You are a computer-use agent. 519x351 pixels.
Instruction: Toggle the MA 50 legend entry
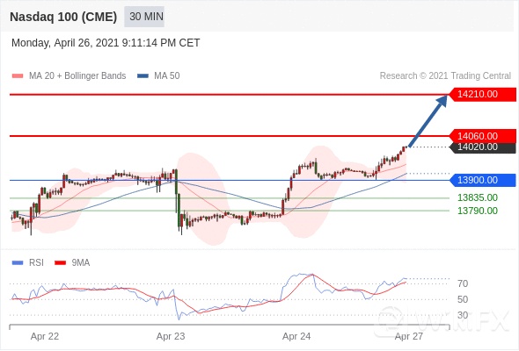click(x=158, y=76)
